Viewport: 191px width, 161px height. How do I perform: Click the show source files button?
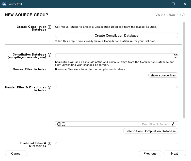[x=163, y=75]
